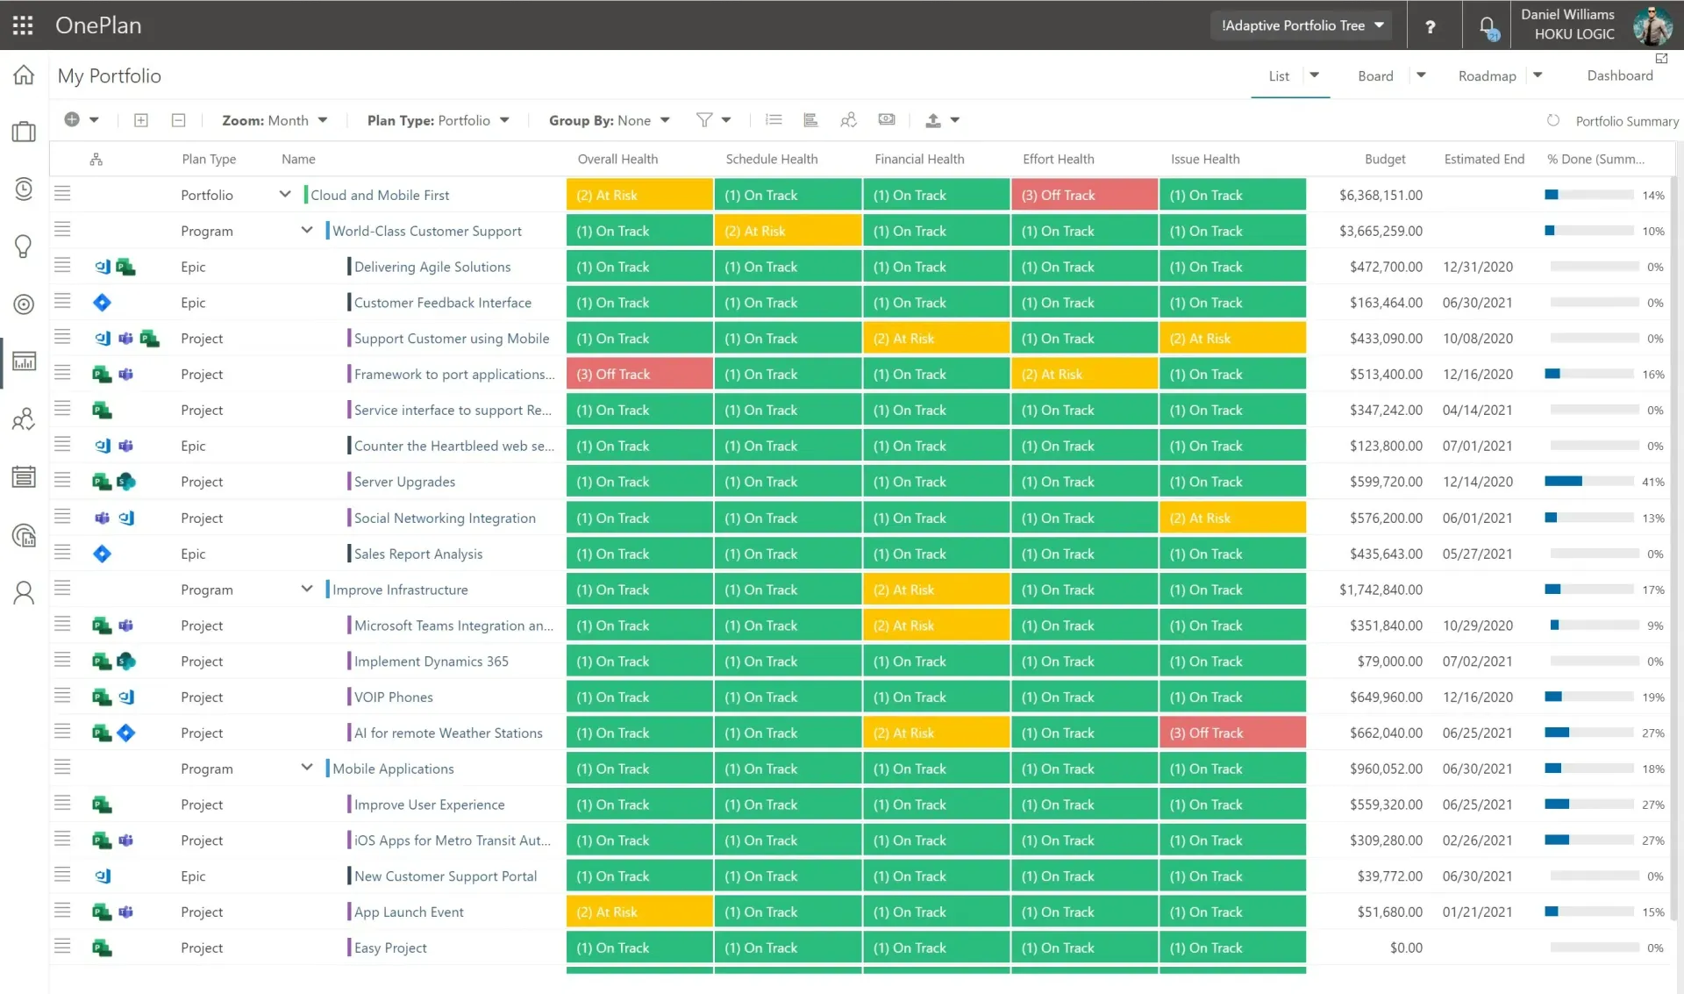Open the Adaptive Portfolio Tree dropdown
Viewport: 1684px width, 994px height.
tap(1302, 25)
